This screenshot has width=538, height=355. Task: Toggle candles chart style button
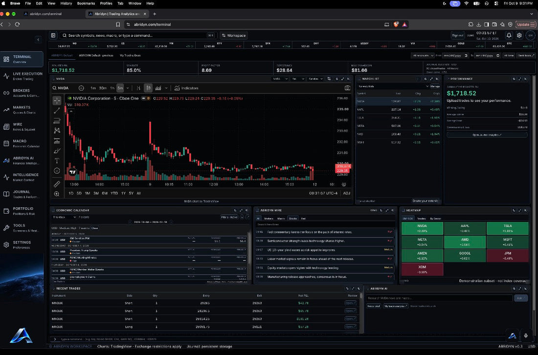point(148,88)
